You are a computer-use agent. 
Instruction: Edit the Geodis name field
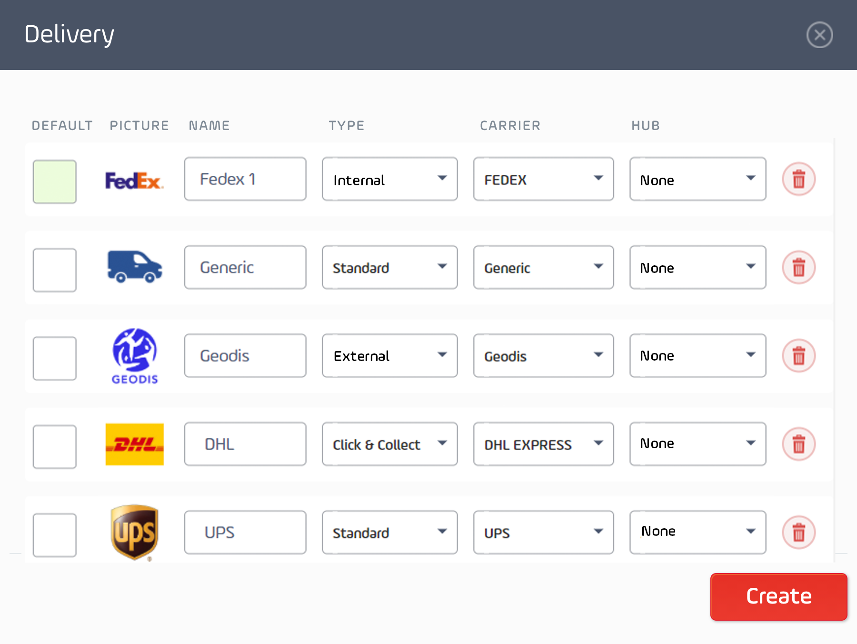coord(245,355)
